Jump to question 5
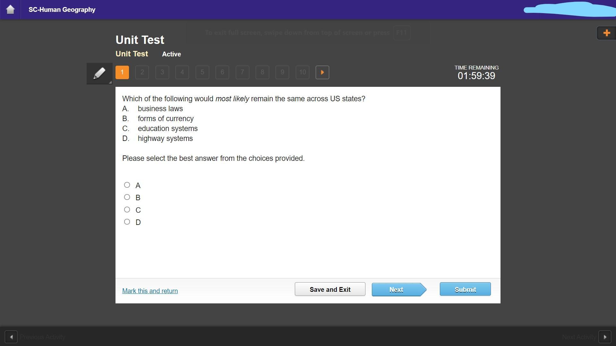 (202, 72)
